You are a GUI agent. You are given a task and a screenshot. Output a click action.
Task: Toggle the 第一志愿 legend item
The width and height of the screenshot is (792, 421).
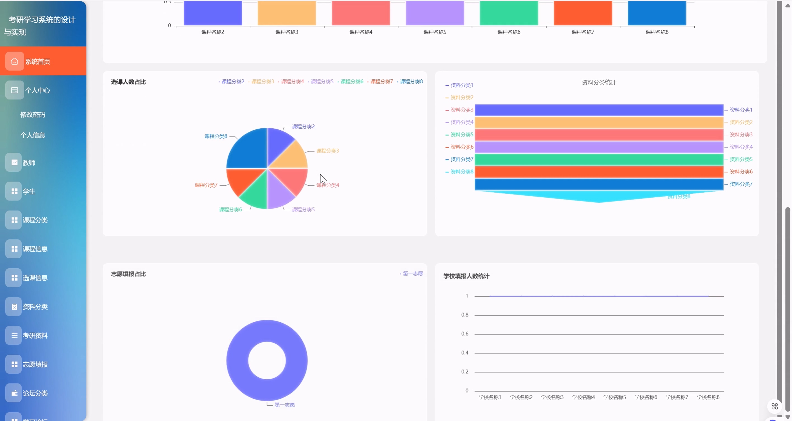click(x=412, y=274)
